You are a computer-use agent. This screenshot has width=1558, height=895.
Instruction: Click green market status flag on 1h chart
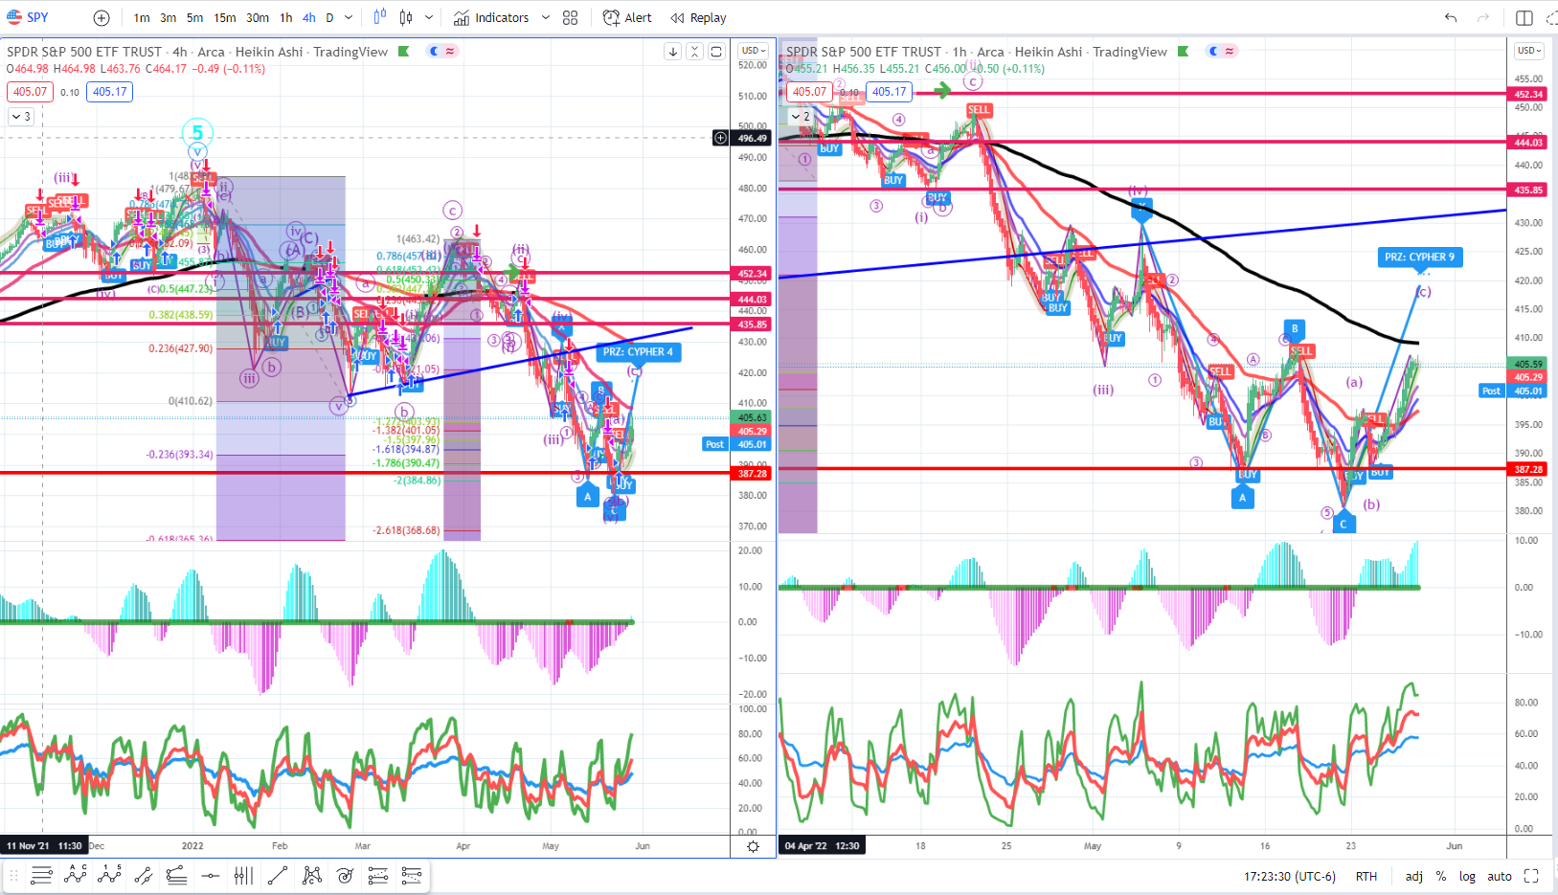pos(1184,52)
